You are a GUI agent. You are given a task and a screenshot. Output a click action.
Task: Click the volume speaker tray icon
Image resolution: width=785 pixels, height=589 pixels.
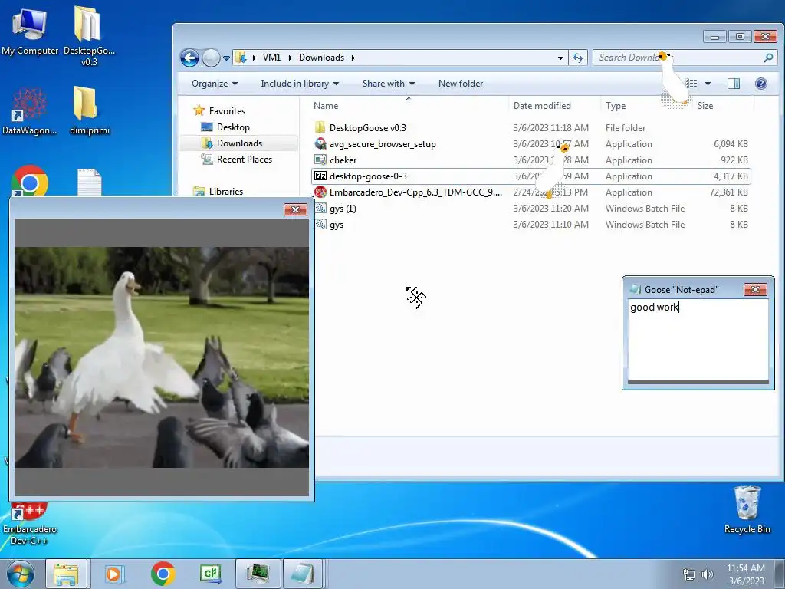(708, 574)
